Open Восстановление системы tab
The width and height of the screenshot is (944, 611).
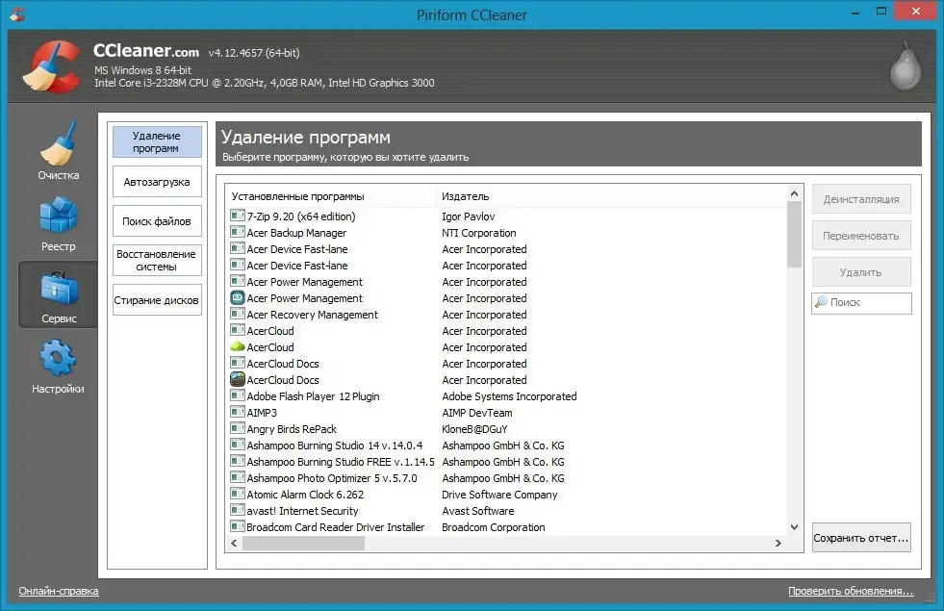pyautogui.click(x=157, y=260)
